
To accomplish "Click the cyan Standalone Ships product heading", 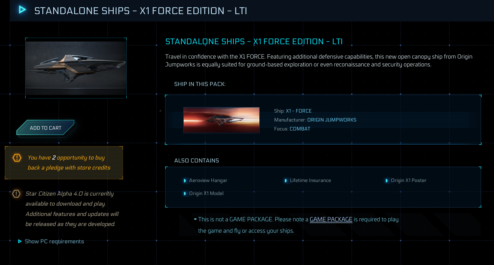I will point(254,41).
